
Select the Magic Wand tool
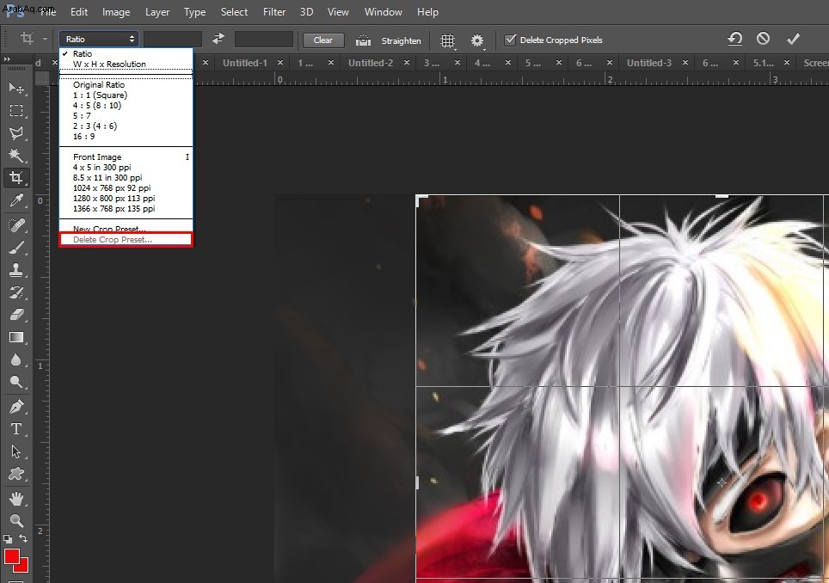(x=16, y=155)
